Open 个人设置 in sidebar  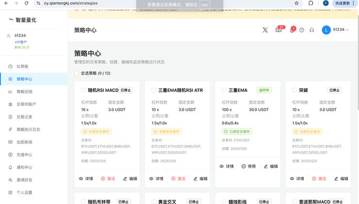[x=34, y=192]
